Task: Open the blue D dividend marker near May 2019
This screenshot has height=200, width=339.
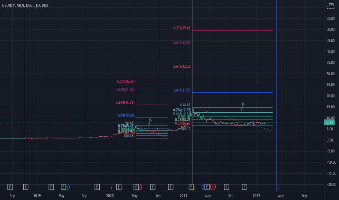Action: [67, 187]
